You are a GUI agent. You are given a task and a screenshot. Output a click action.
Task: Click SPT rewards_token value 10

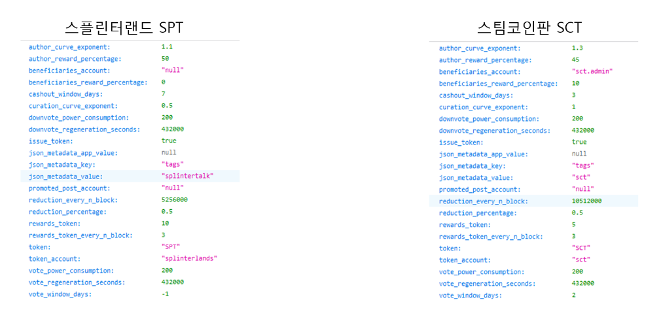point(165,223)
